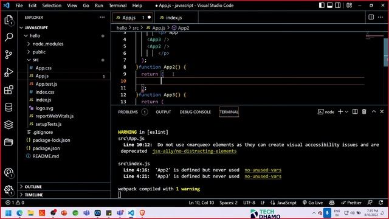Open the database icon in activity bar

(x=9, y=107)
